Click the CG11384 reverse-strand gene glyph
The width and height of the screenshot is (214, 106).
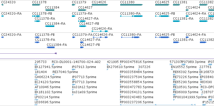(x=50, y=10)
